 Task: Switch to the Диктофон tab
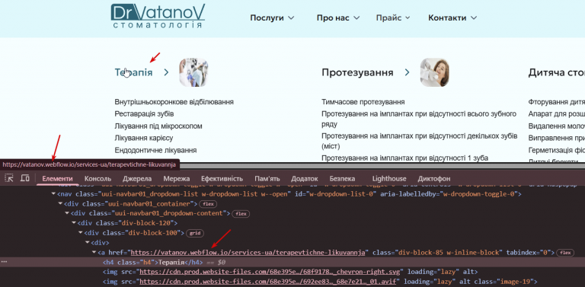click(x=434, y=179)
